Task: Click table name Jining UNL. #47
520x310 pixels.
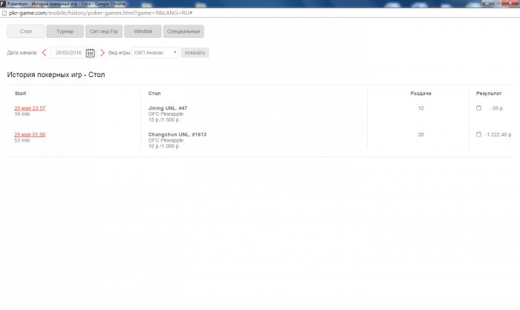Action: pyautogui.click(x=168, y=108)
